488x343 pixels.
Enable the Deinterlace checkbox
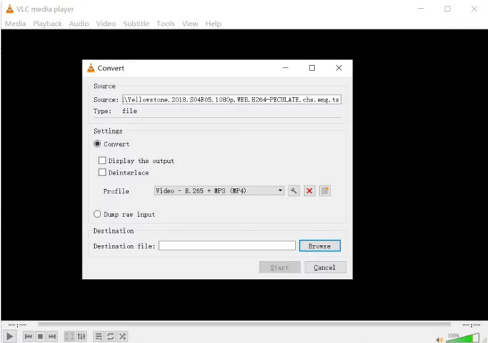[x=102, y=172]
